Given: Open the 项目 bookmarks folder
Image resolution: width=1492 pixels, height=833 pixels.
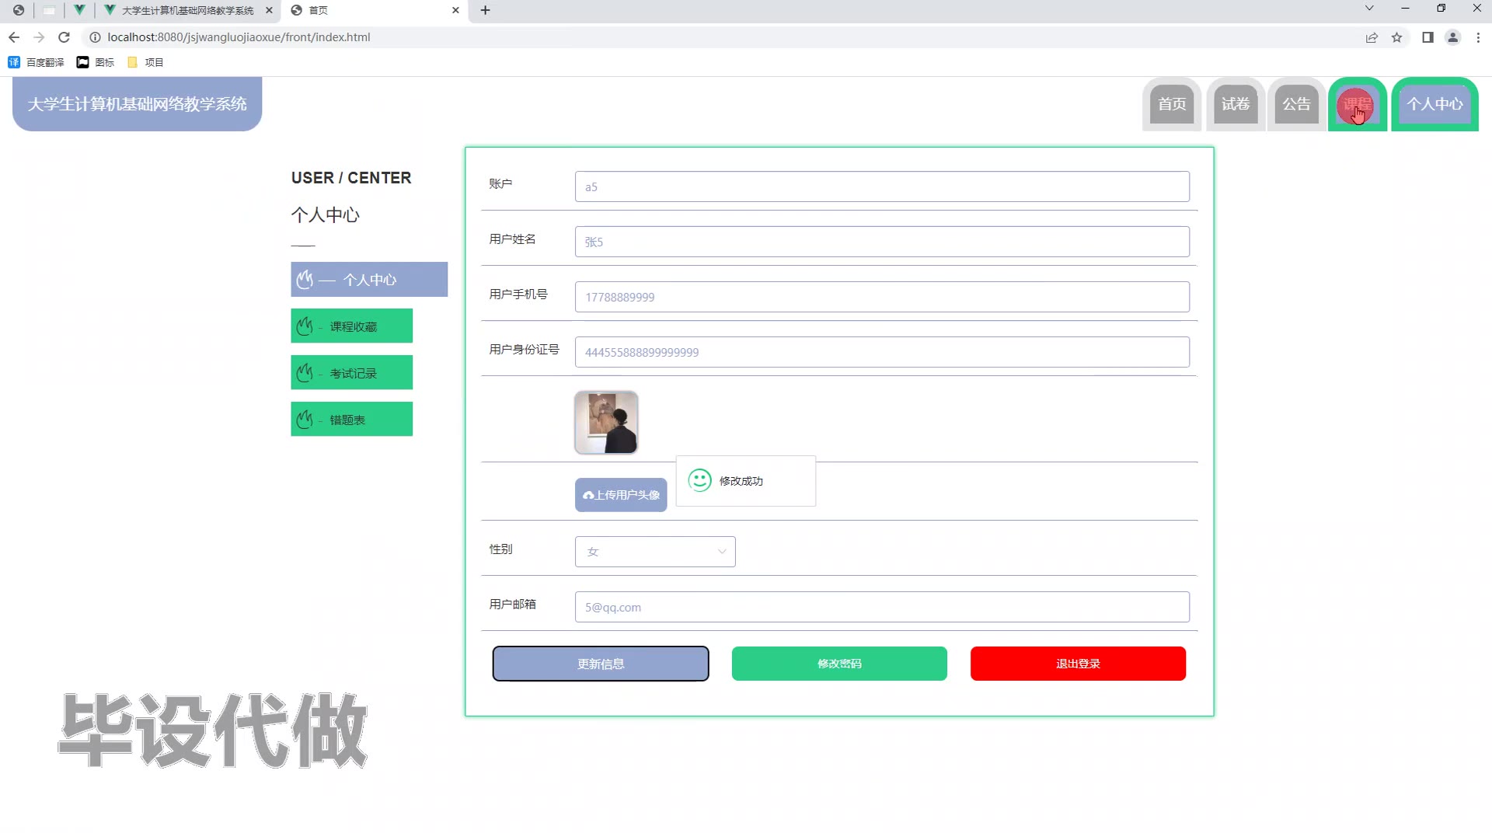Looking at the screenshot, I should pyautogui.click(x=145, y=62).
